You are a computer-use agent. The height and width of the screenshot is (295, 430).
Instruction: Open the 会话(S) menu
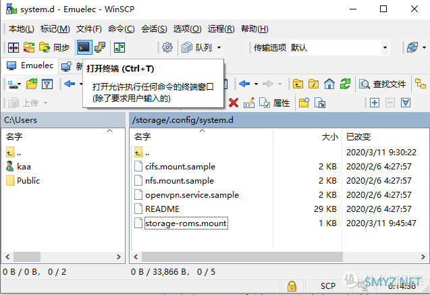154,29
